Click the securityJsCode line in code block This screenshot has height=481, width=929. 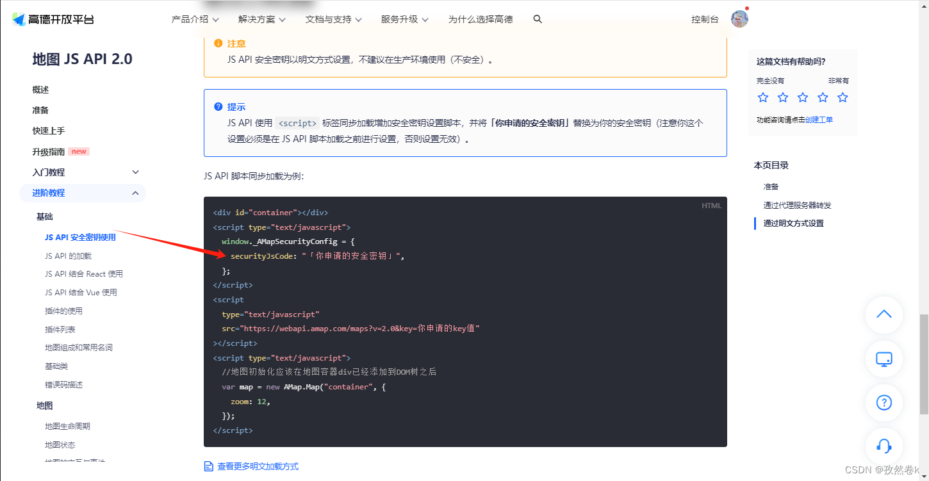[x=318, y=256]
